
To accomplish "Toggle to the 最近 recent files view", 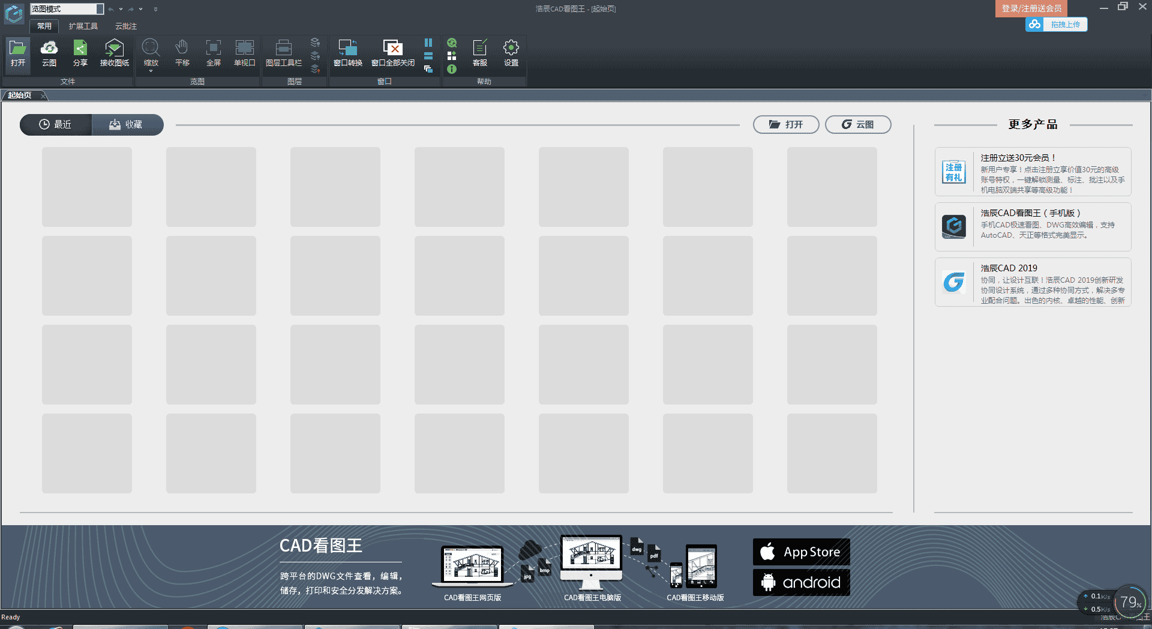I will point(56,124).
